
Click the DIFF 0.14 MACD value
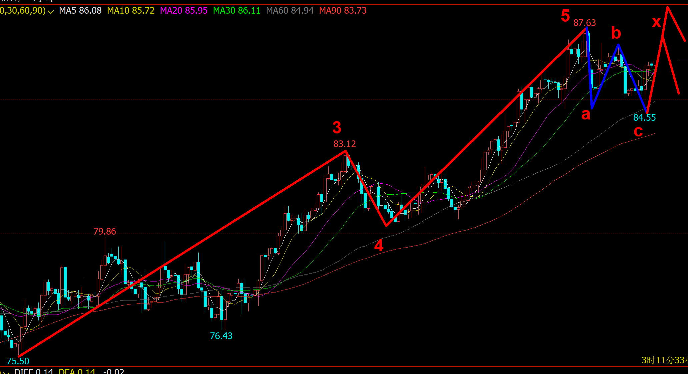34,371
